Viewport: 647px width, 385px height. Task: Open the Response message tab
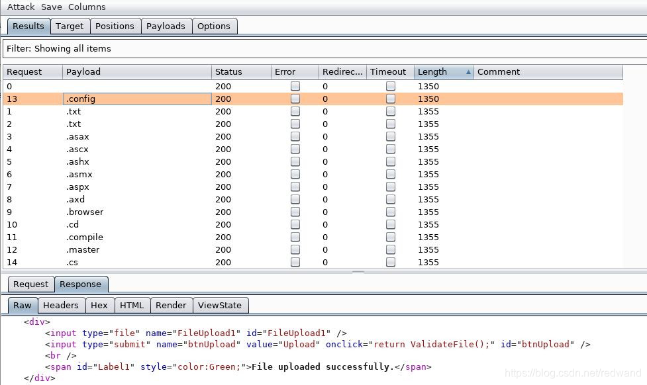coord(81,284)
